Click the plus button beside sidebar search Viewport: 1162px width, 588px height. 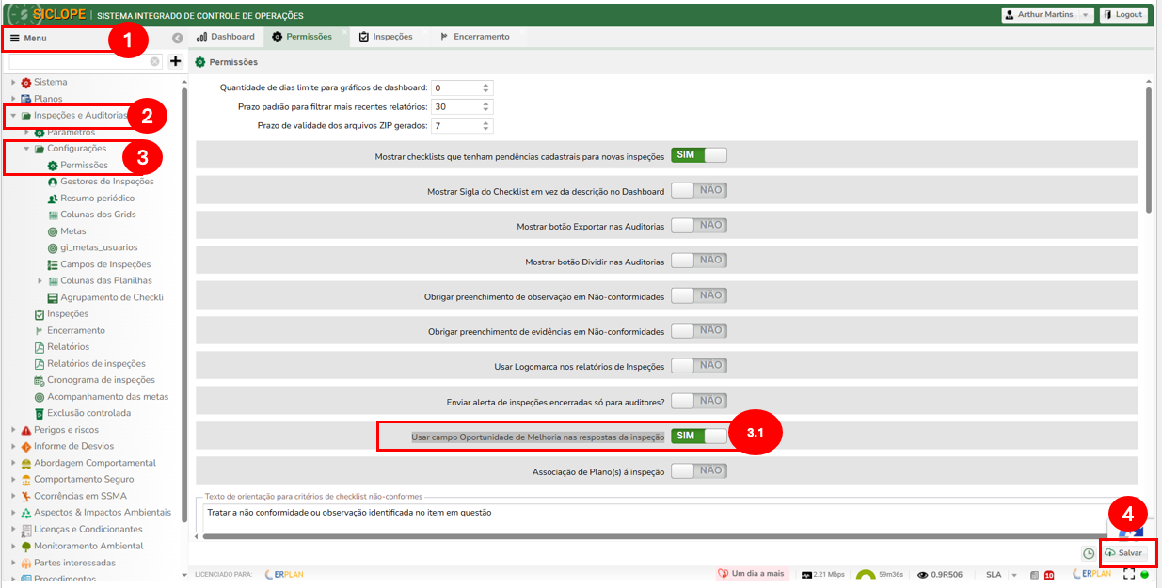click(175, 61)
